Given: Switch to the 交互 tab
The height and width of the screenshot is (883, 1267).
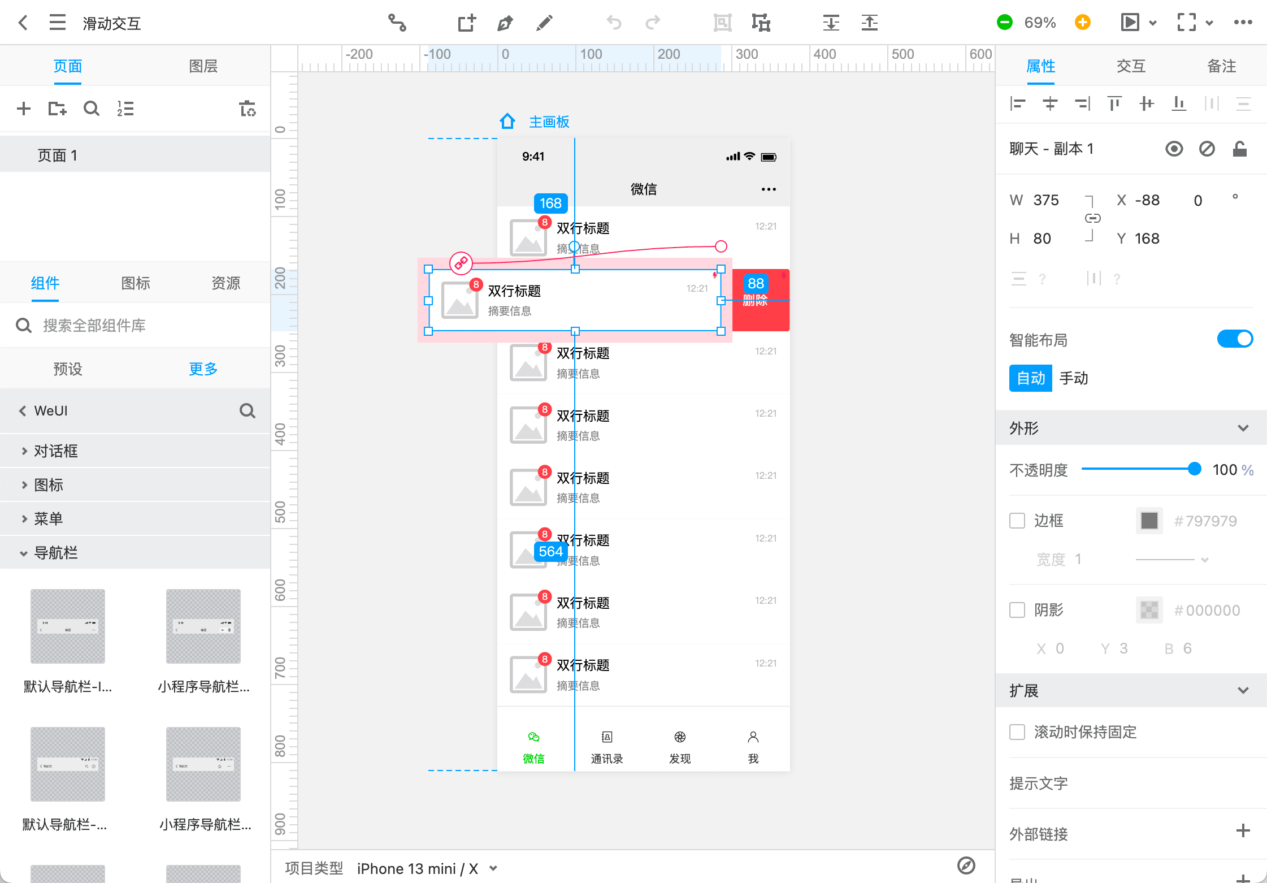Looking at the screenshot, I should point(1130,66).
